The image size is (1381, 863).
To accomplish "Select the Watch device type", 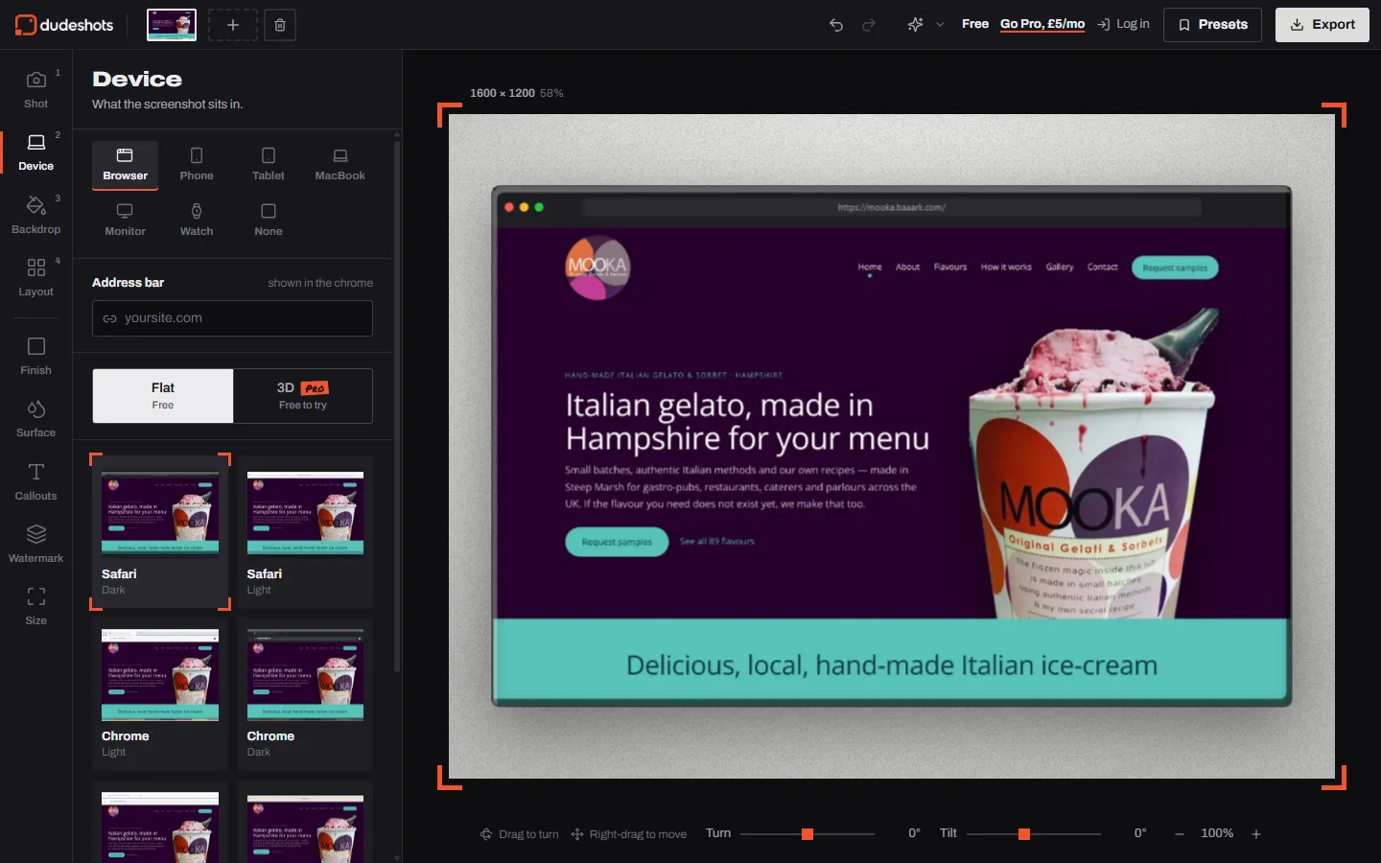I will pos(197,221).
